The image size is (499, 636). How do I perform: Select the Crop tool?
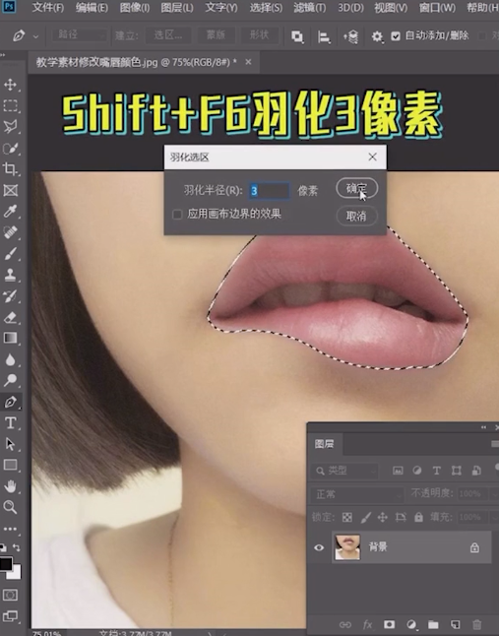11,169
